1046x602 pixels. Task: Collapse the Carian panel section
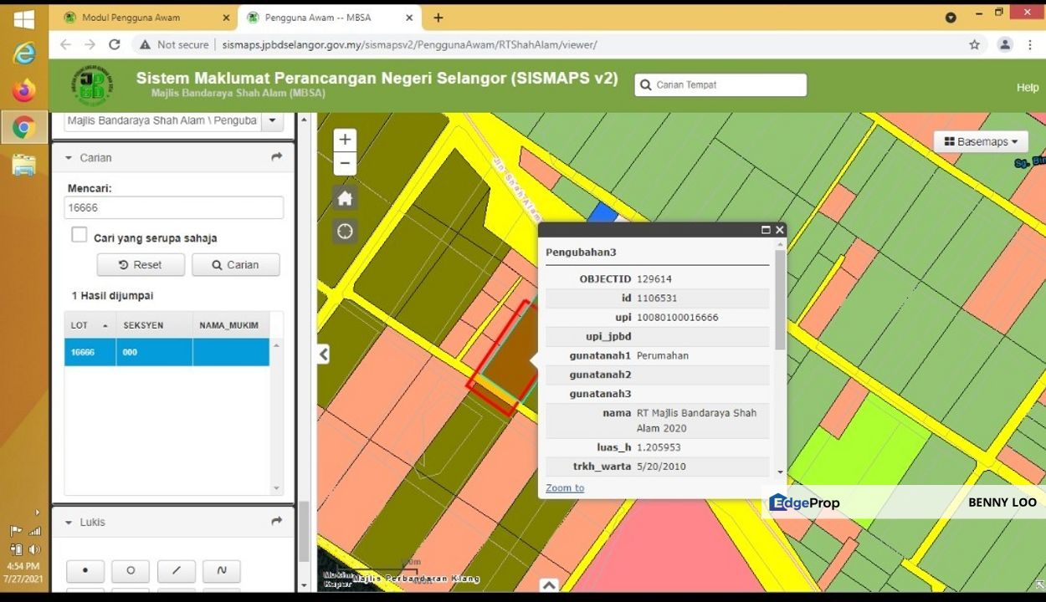[x=69, y=158]
